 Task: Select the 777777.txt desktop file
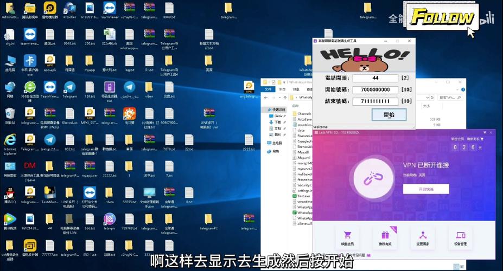pos(50,248)
